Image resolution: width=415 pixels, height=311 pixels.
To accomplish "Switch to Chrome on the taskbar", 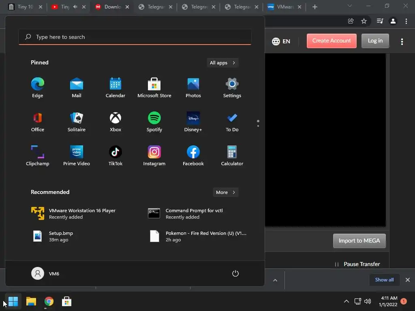I will pos(49,301).
